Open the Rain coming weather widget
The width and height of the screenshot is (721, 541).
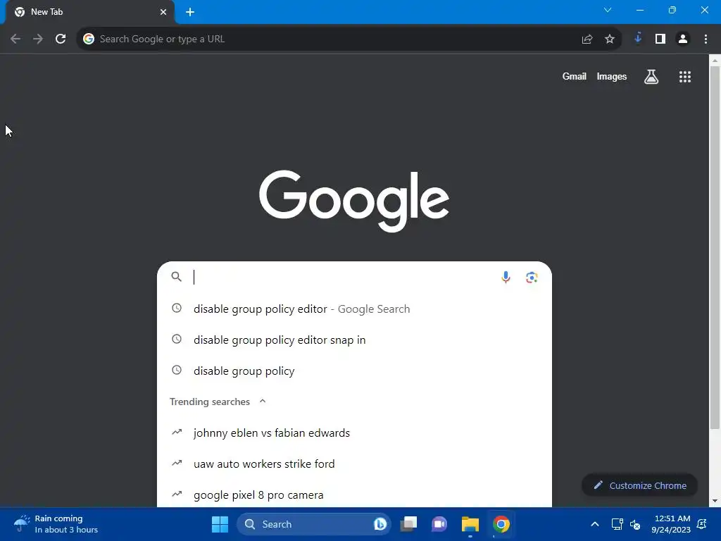56,524
